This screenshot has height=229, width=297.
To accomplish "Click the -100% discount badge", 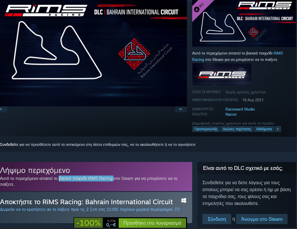I will pyautogui.click(x=88, y=223).
